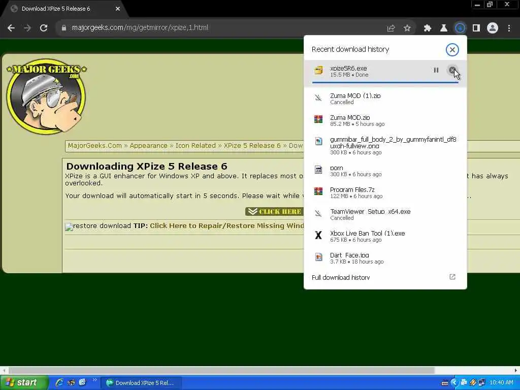This screenshot has height=390, width=520.
Task: Click the xpize5R6.exe download progress bar
Action: coord(385,82)
